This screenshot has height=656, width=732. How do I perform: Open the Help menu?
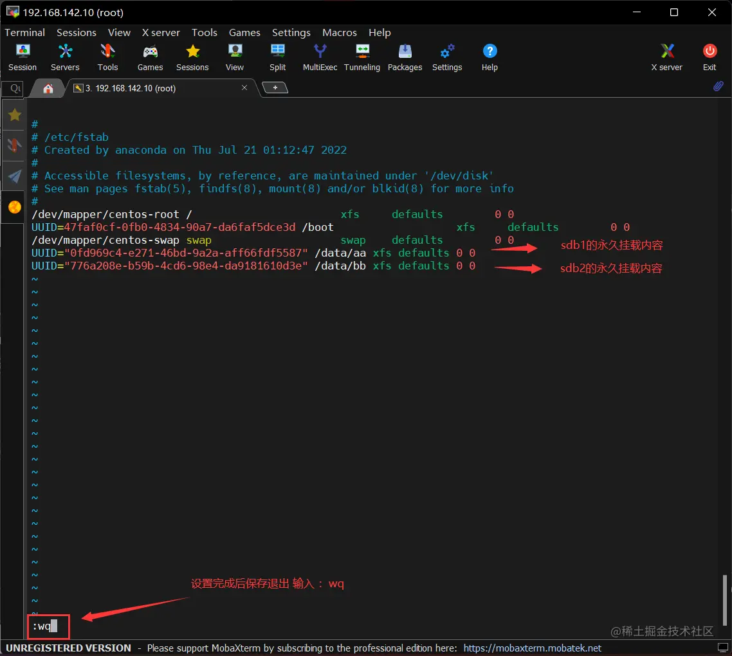tap(380, 32)
